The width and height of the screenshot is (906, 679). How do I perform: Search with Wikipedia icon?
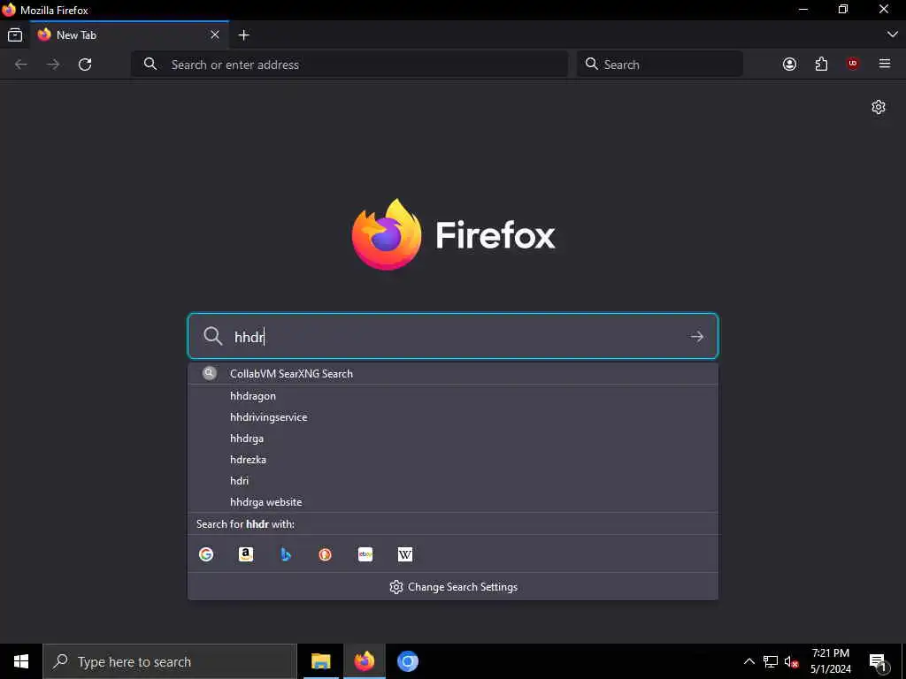pyautogui.click(x=405, y=554)
